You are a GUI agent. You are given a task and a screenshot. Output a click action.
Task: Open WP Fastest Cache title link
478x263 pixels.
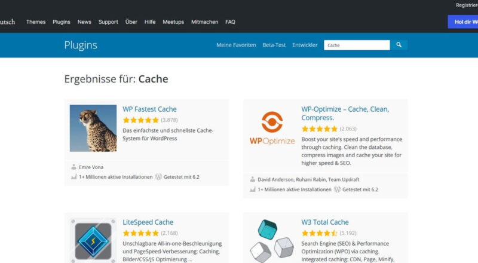coord(149,109)
